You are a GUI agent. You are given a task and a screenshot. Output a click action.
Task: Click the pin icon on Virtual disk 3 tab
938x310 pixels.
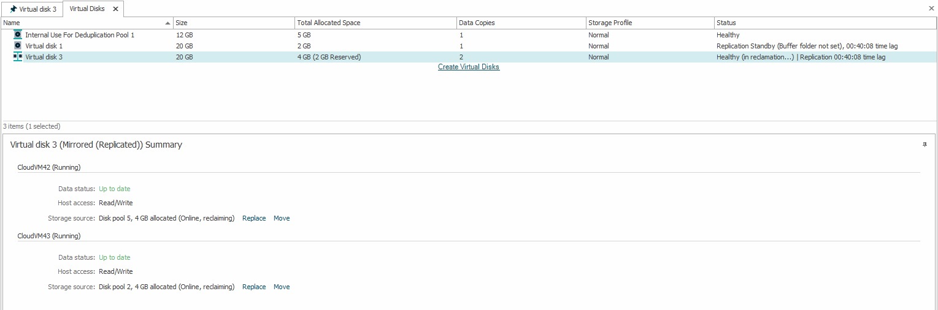[x=13, y=9]
